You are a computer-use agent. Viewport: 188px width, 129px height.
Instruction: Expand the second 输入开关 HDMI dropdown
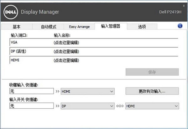[152, 106]
